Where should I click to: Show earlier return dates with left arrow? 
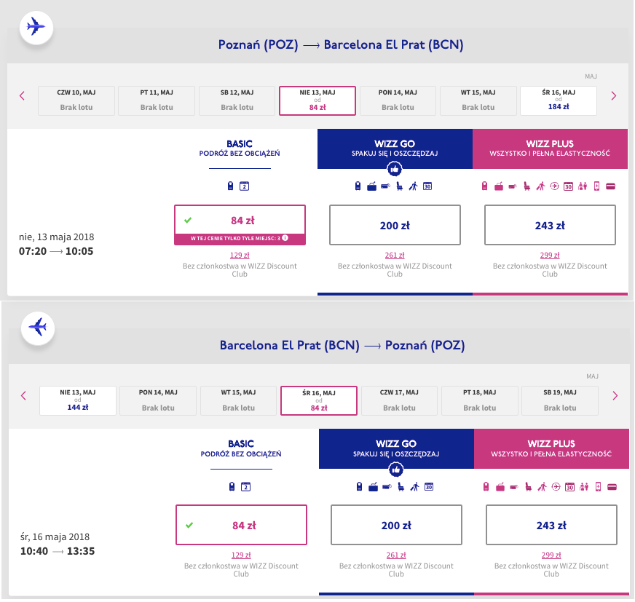click(23, 395)
